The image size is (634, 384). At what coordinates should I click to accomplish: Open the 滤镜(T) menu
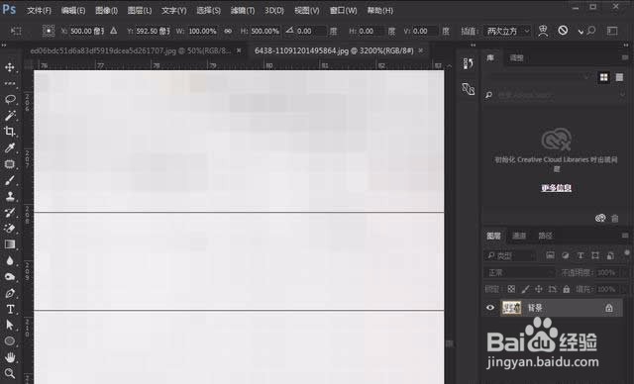pos(243,11)
